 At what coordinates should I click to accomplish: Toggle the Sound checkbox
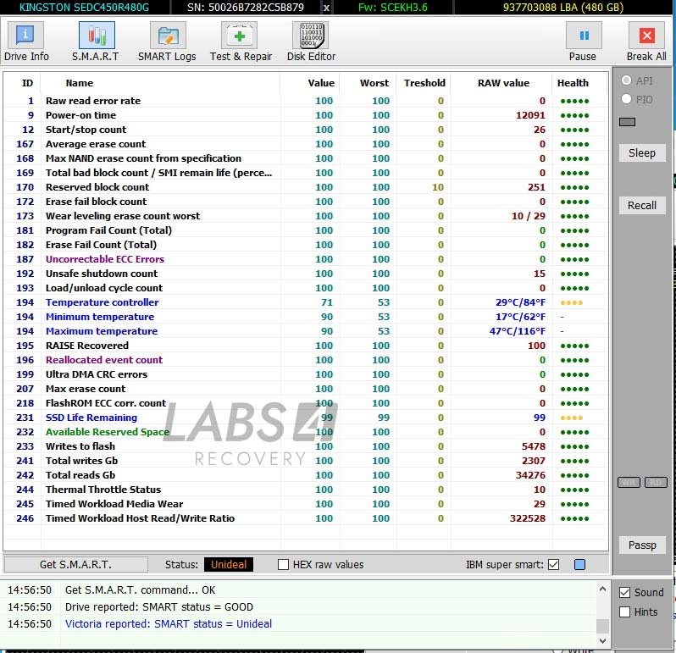(x=624, y=593)
